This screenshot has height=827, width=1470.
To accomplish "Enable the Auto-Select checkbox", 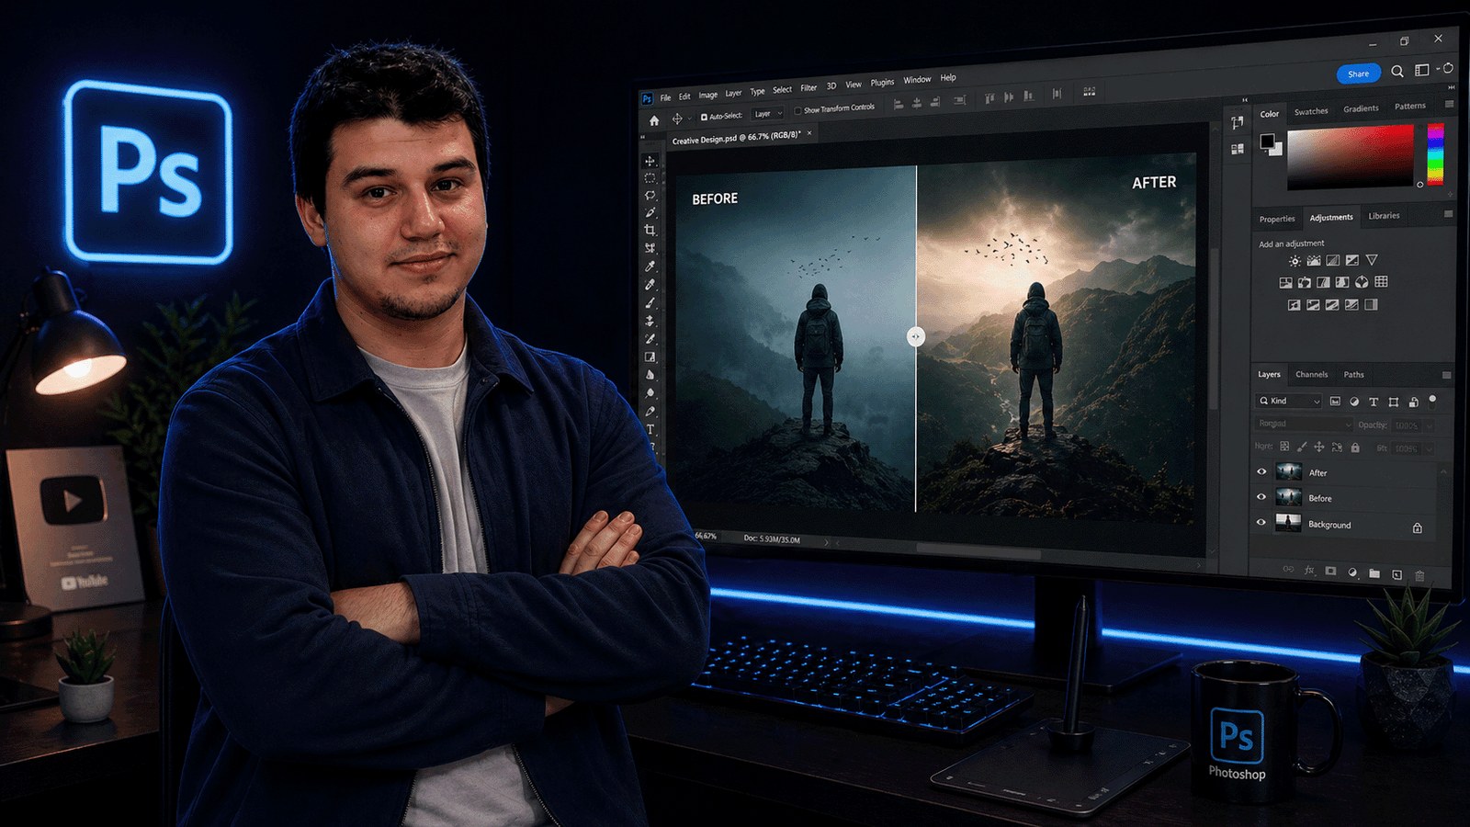I will click(x=704, y=117).
